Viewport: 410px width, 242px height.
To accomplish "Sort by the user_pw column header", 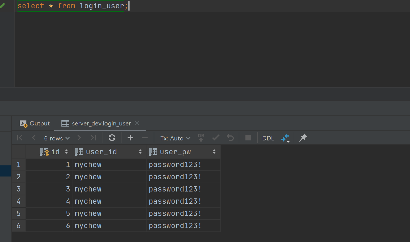I will pos(184,152).
